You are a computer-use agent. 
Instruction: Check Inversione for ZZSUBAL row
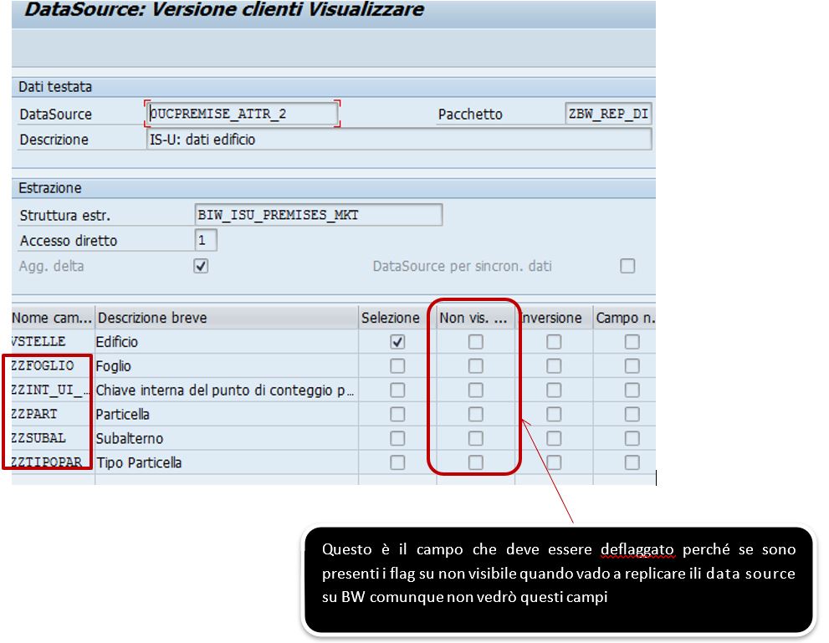point(554,438)
